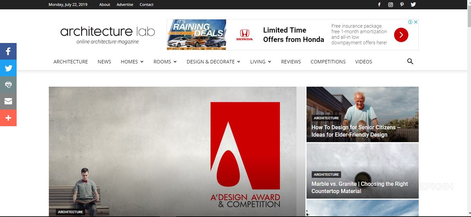Expand the Rooms dropdown menu

pos(165,62)
